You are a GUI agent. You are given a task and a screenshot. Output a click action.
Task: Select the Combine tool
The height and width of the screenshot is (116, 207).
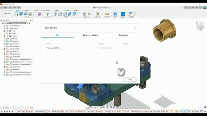70,14
